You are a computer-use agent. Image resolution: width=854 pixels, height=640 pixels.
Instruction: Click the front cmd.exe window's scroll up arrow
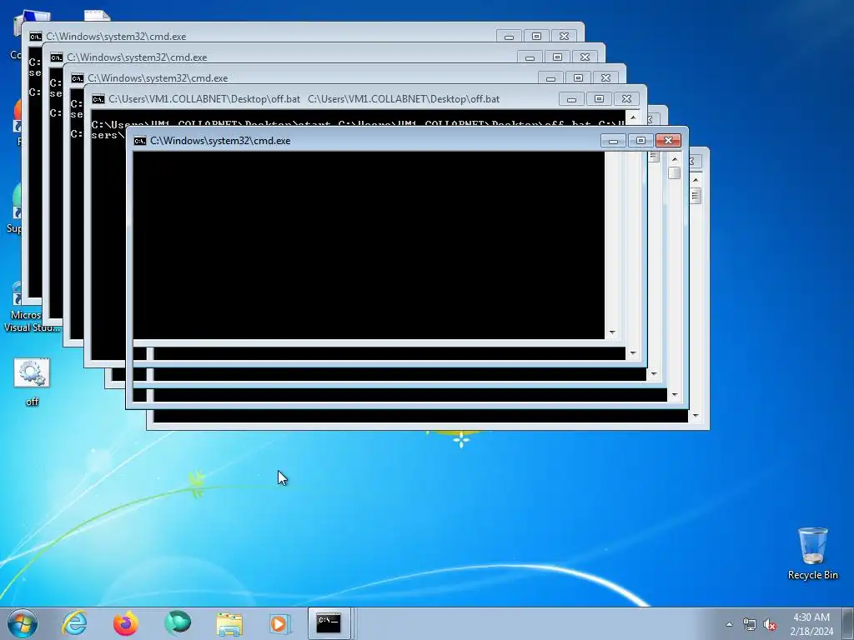[675, 159]
